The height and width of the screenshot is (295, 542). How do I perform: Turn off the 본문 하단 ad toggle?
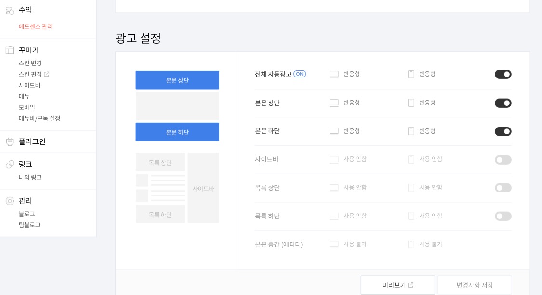(x=503, y=131)
